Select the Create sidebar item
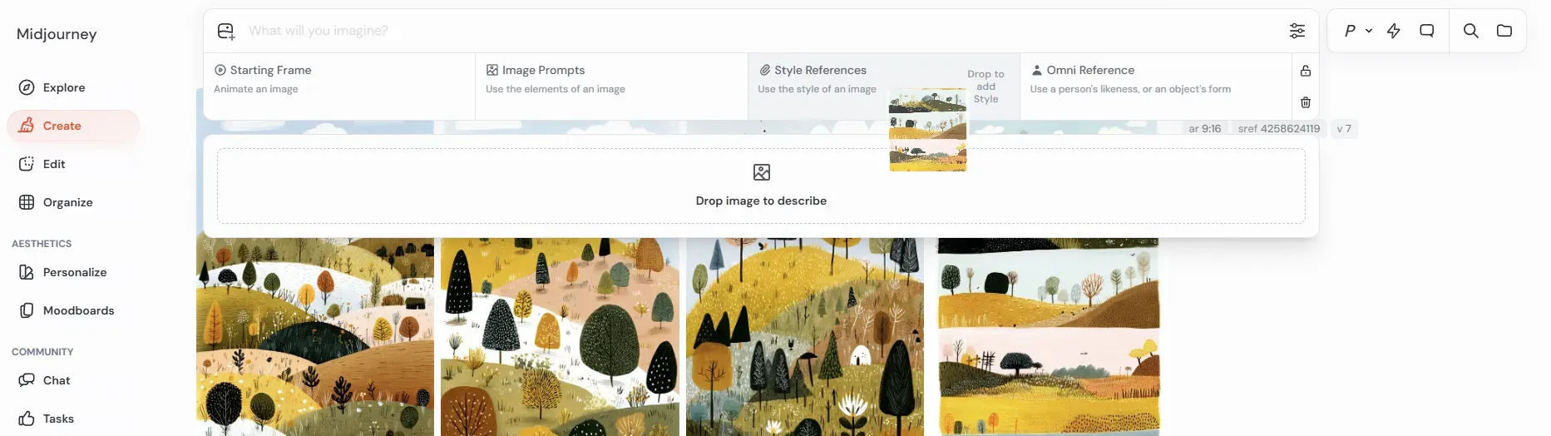This screenshot has width=1551, height=436. tap(73, 126)
